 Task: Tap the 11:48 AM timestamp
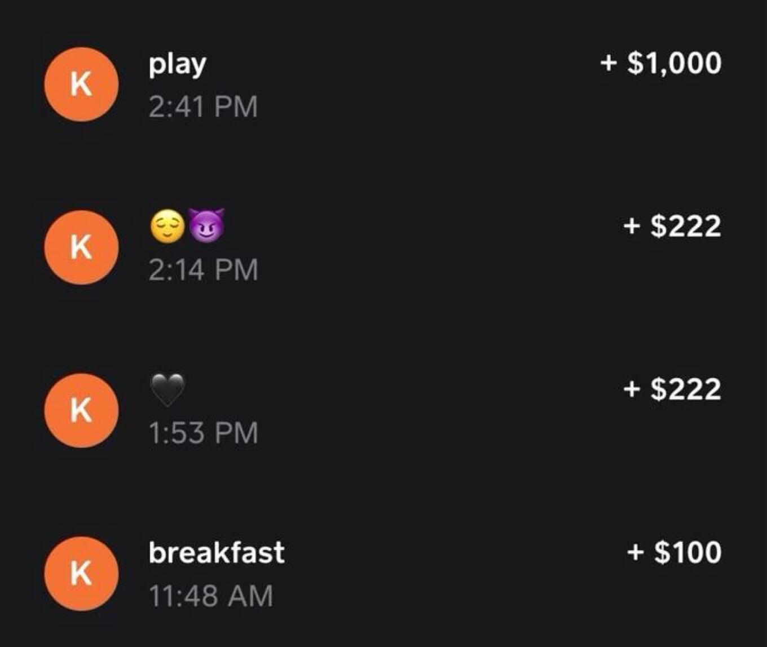[210, 596]
